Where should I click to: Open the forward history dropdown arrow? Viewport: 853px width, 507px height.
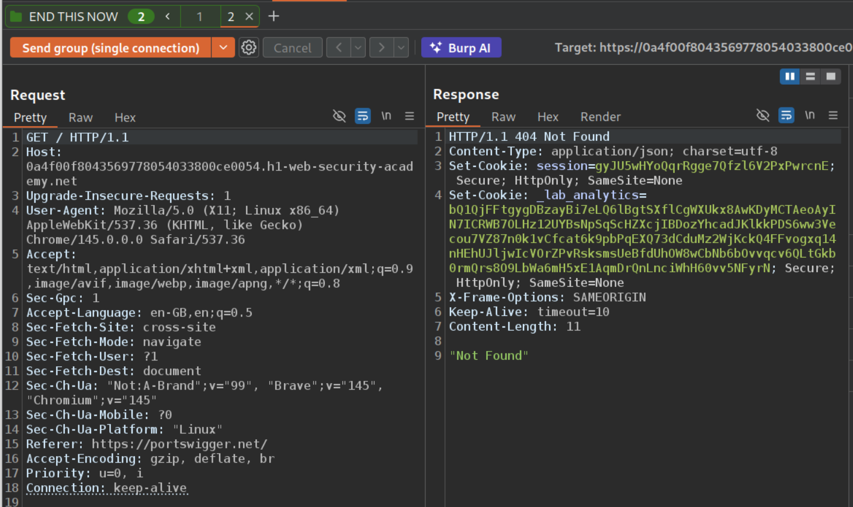[x=401, y=47]
